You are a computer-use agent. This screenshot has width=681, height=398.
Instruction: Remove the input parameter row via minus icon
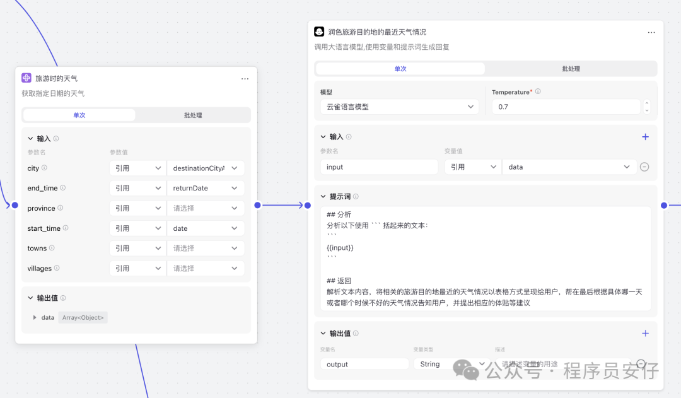pos(644,167)
